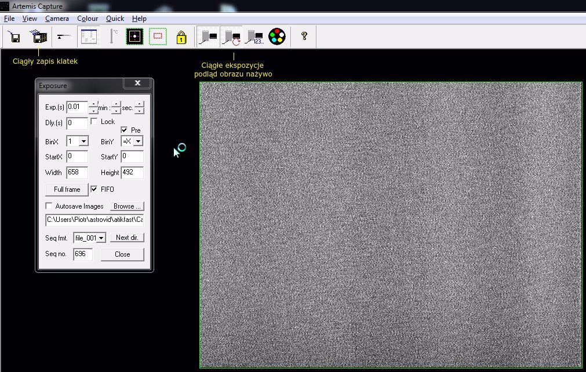Screen dimensions: 586x372
Task: Click the Browse... button
Action: [127, 206]
